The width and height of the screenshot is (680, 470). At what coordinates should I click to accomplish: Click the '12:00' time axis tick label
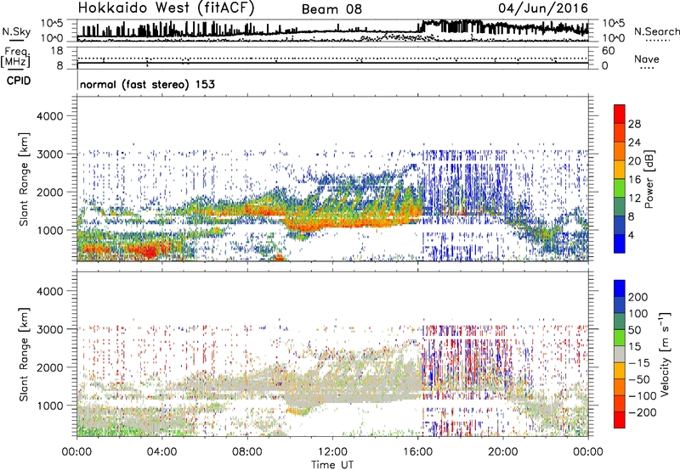(x=332, y=452)
